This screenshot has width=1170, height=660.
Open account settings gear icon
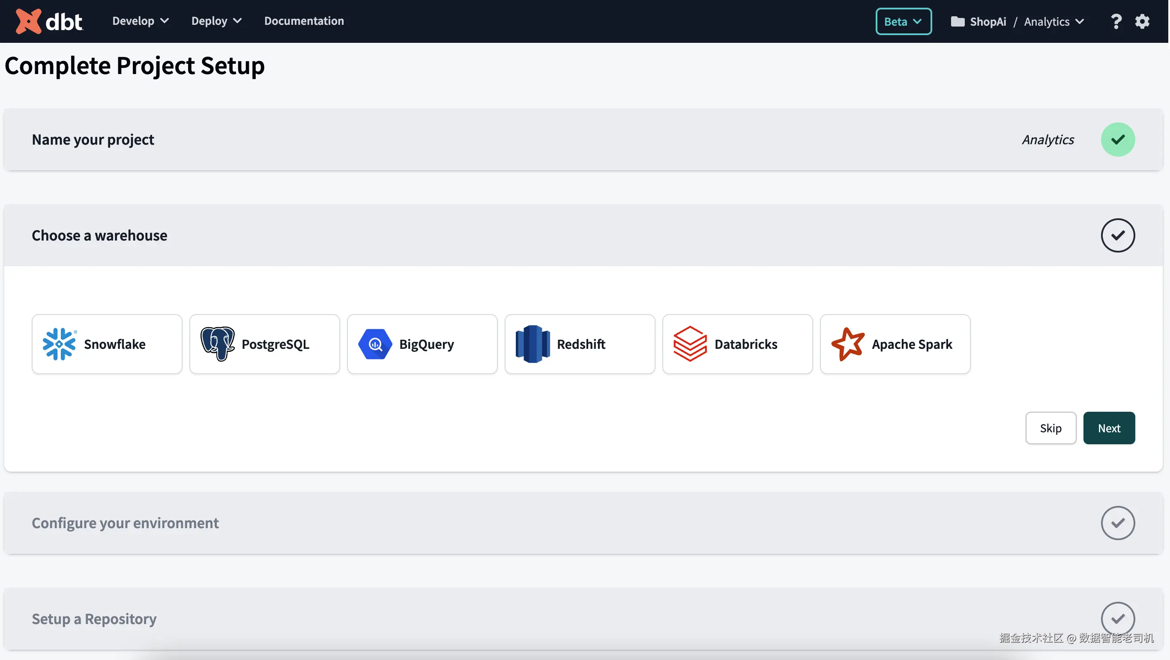[1142, 21]
